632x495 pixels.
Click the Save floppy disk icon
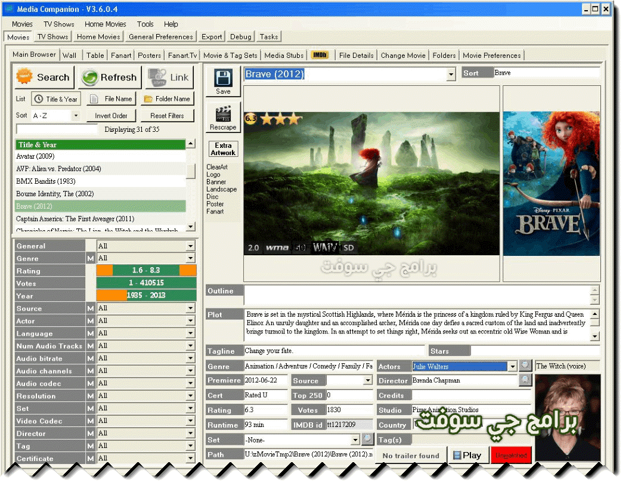coord(222,78)
